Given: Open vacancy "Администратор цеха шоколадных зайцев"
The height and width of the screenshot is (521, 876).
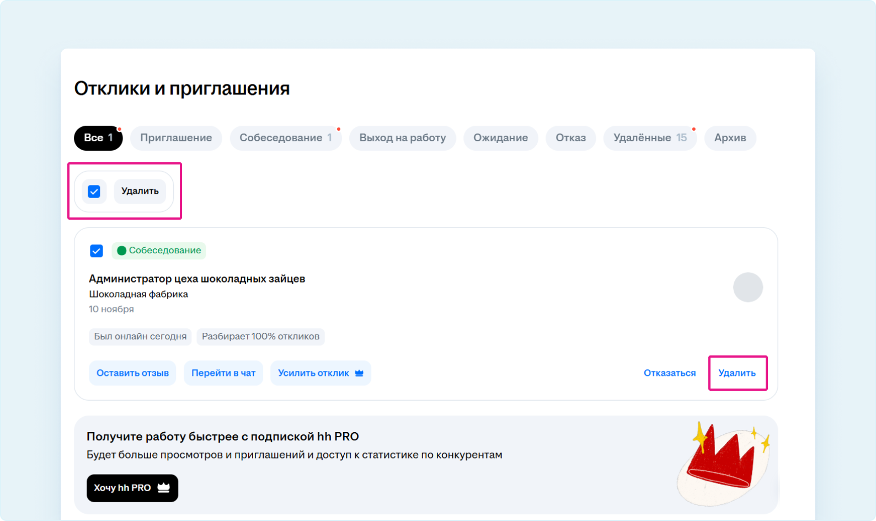Looking at the screenshot, I should click(197, 279).
